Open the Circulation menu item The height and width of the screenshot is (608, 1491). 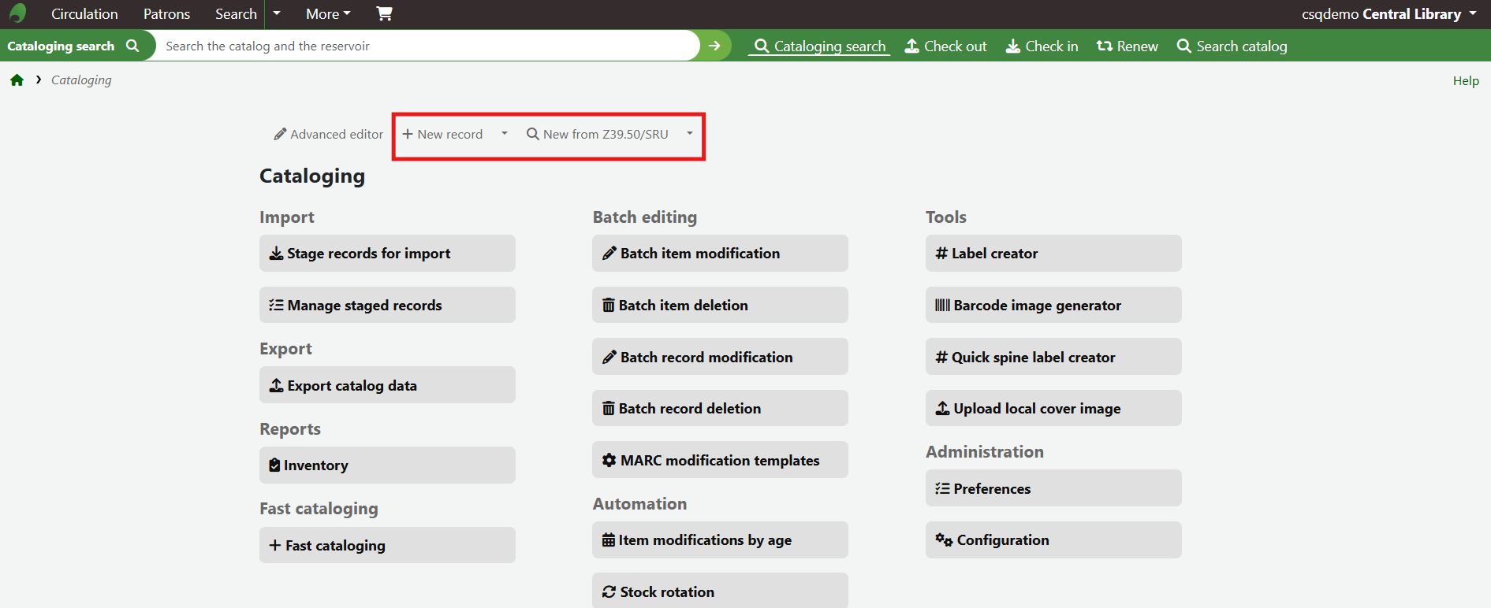(84, 13)
